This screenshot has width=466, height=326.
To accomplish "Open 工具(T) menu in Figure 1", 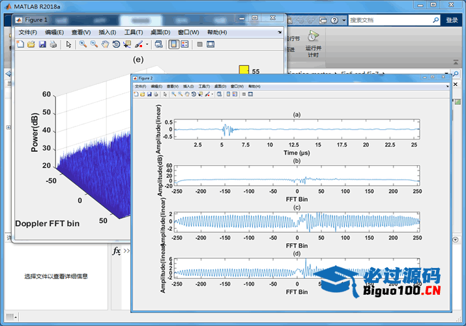I will (134, 32).
